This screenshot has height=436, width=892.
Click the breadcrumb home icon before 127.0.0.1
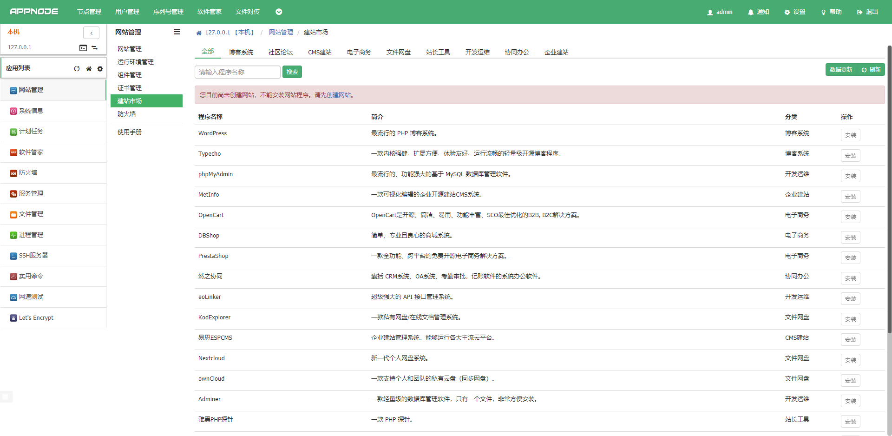[x=199, y=33]
